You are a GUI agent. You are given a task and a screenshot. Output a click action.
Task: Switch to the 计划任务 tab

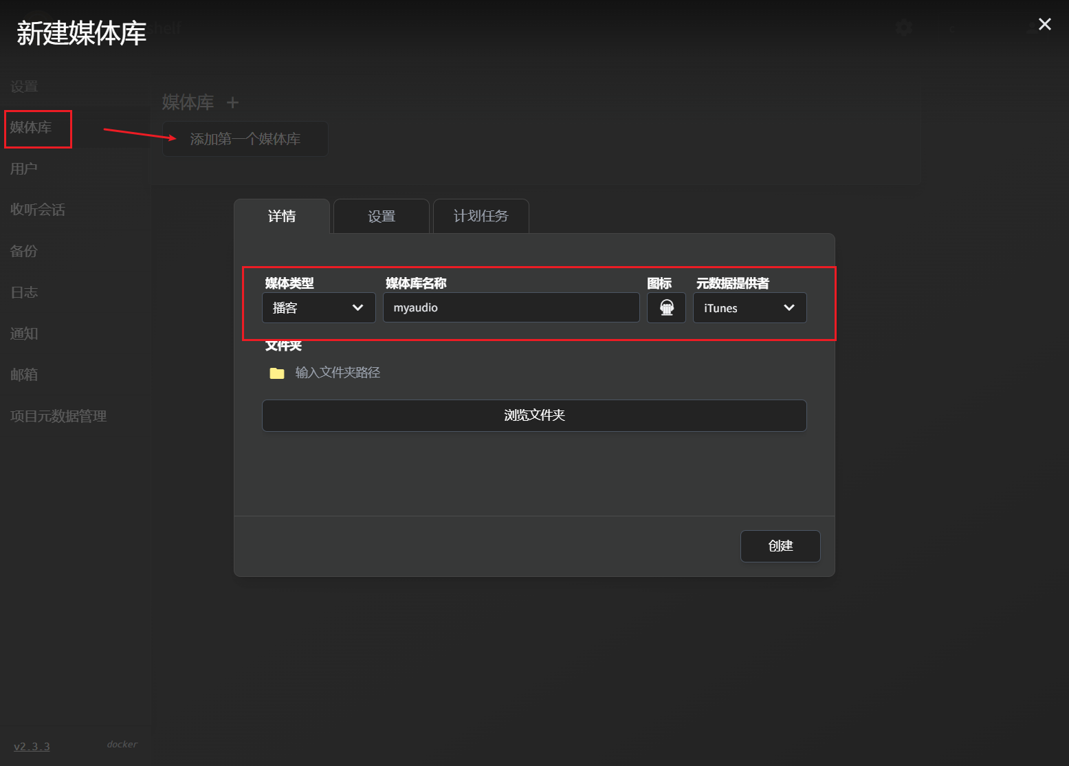pos(481,217)
